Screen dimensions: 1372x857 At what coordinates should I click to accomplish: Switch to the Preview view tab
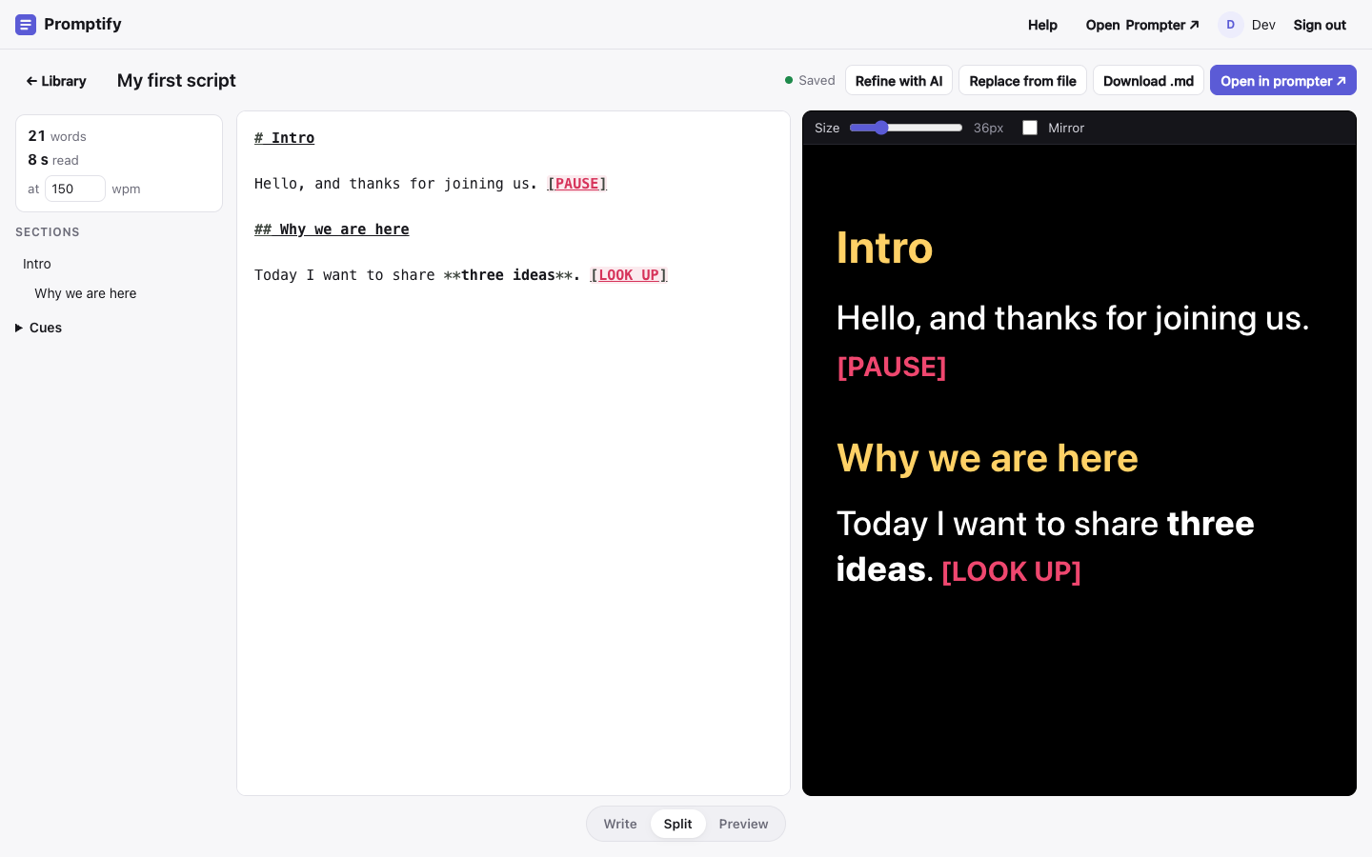click(x=743, y=824)
